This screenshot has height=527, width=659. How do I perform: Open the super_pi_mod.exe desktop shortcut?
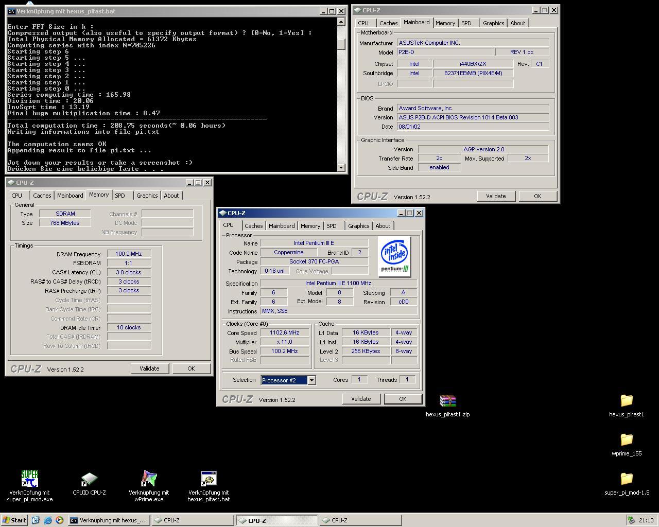[30, 479]
